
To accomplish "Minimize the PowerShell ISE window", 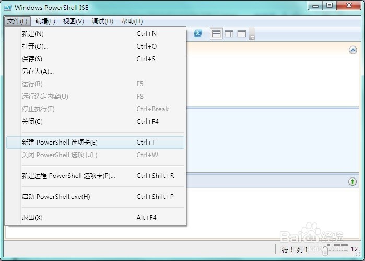I will click(315, 6).
